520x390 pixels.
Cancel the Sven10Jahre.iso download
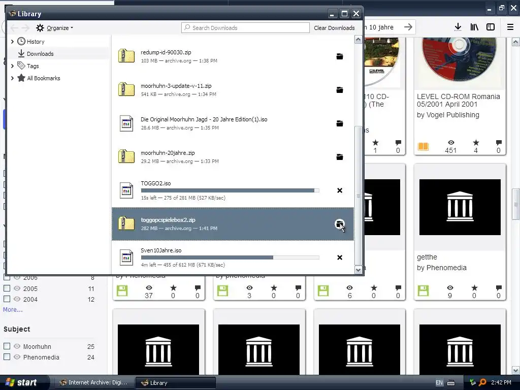coord(340,257)
